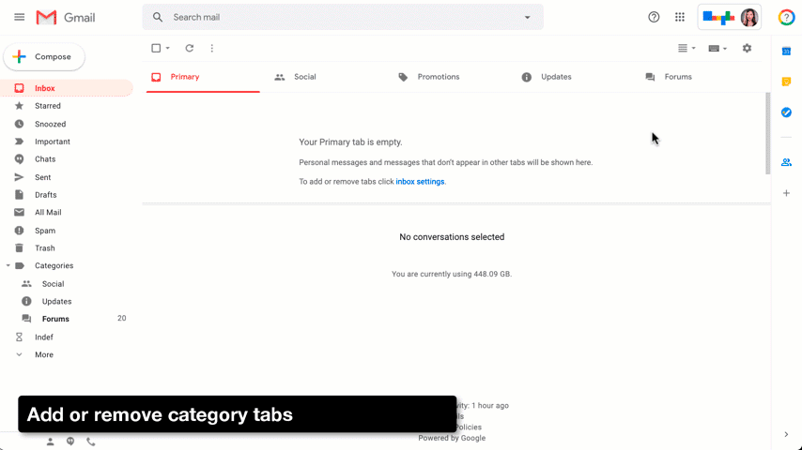Click the Trash bin icon
802x450 pixels.
pos(19,248)
